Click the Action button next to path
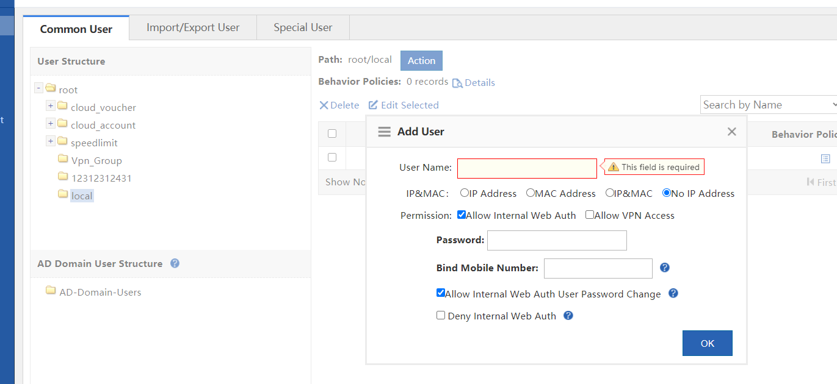 (x=421, y=60)
